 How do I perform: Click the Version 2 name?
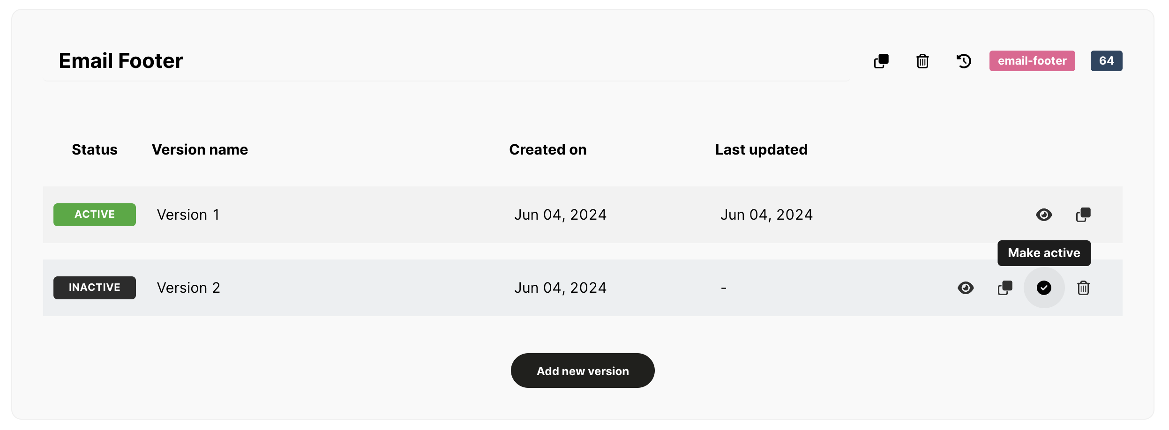point(188,288)
